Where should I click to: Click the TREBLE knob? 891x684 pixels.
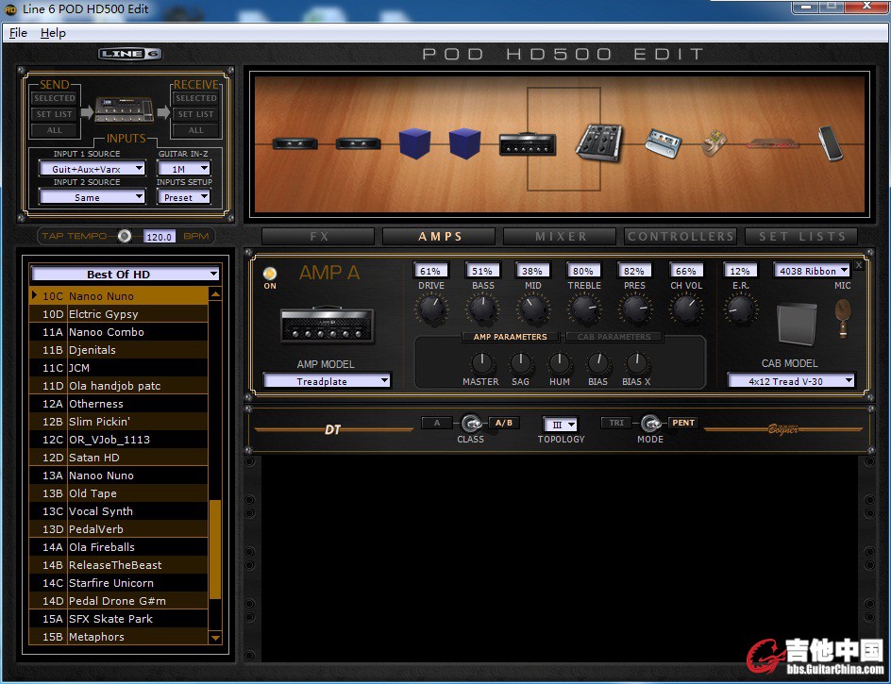[x=584, y=310]
